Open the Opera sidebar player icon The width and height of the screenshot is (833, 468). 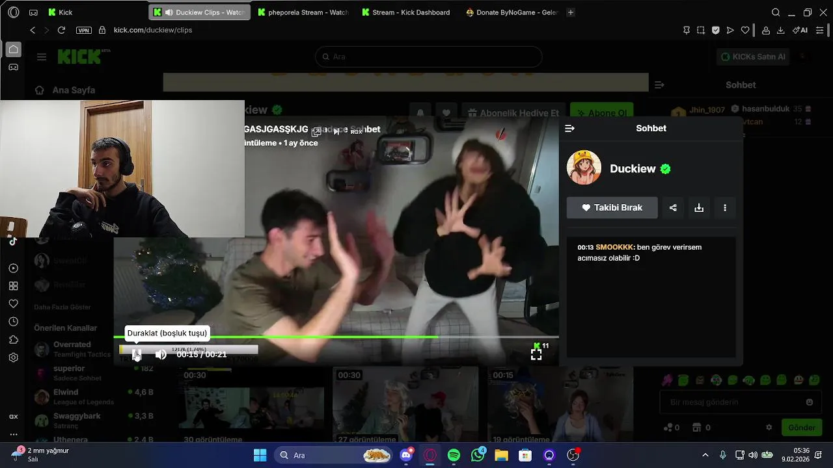coord(13,268)
